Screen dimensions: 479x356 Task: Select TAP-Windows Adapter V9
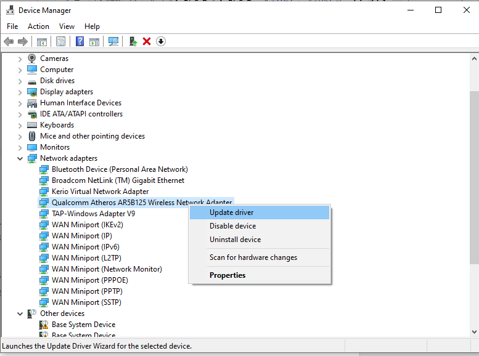94,214
